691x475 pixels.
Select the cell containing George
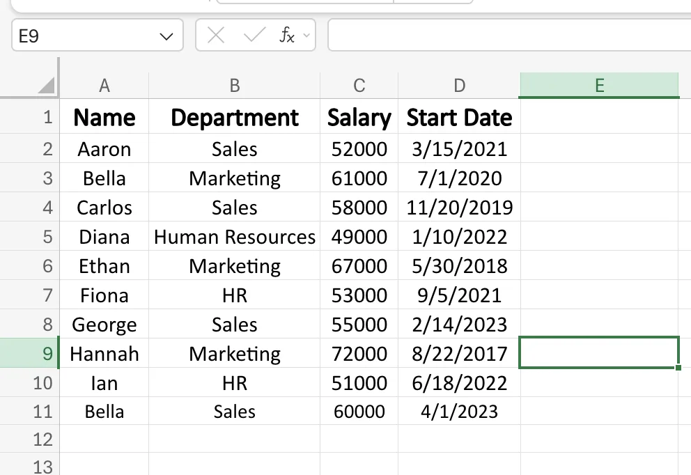[104, 325]
